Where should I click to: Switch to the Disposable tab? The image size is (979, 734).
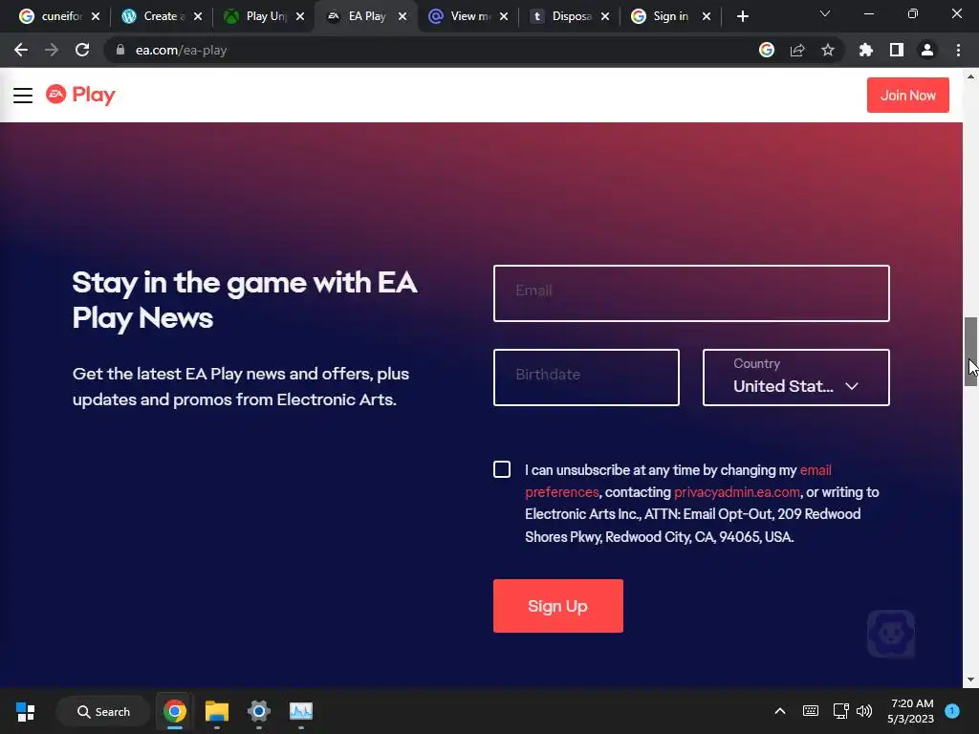click(562, 16)
